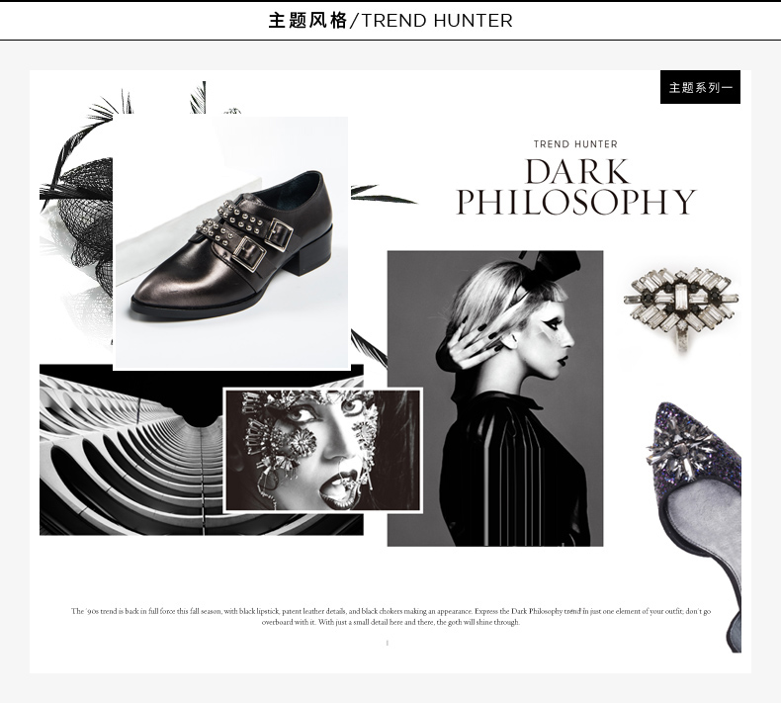The image size is (781, 703).
Task: Select the '90s trend description paragraph
Action: (390, 616)
